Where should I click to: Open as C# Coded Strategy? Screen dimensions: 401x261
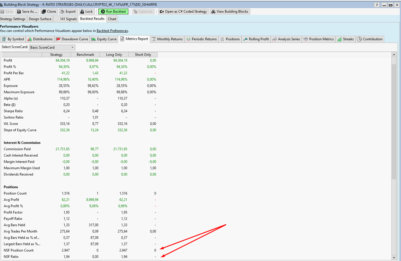coord(183,12)
